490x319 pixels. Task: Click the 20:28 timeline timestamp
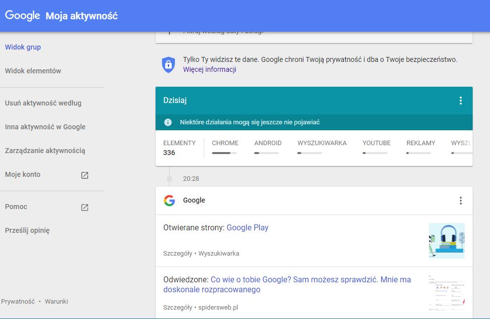tap(191, 179)
